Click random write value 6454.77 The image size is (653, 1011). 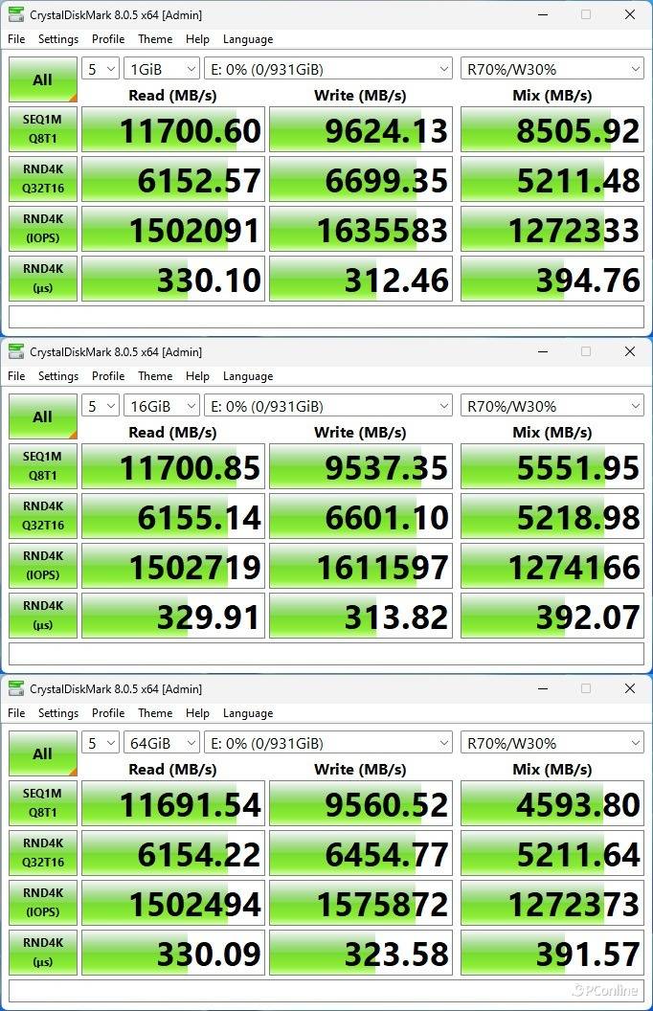pos(361,854)
